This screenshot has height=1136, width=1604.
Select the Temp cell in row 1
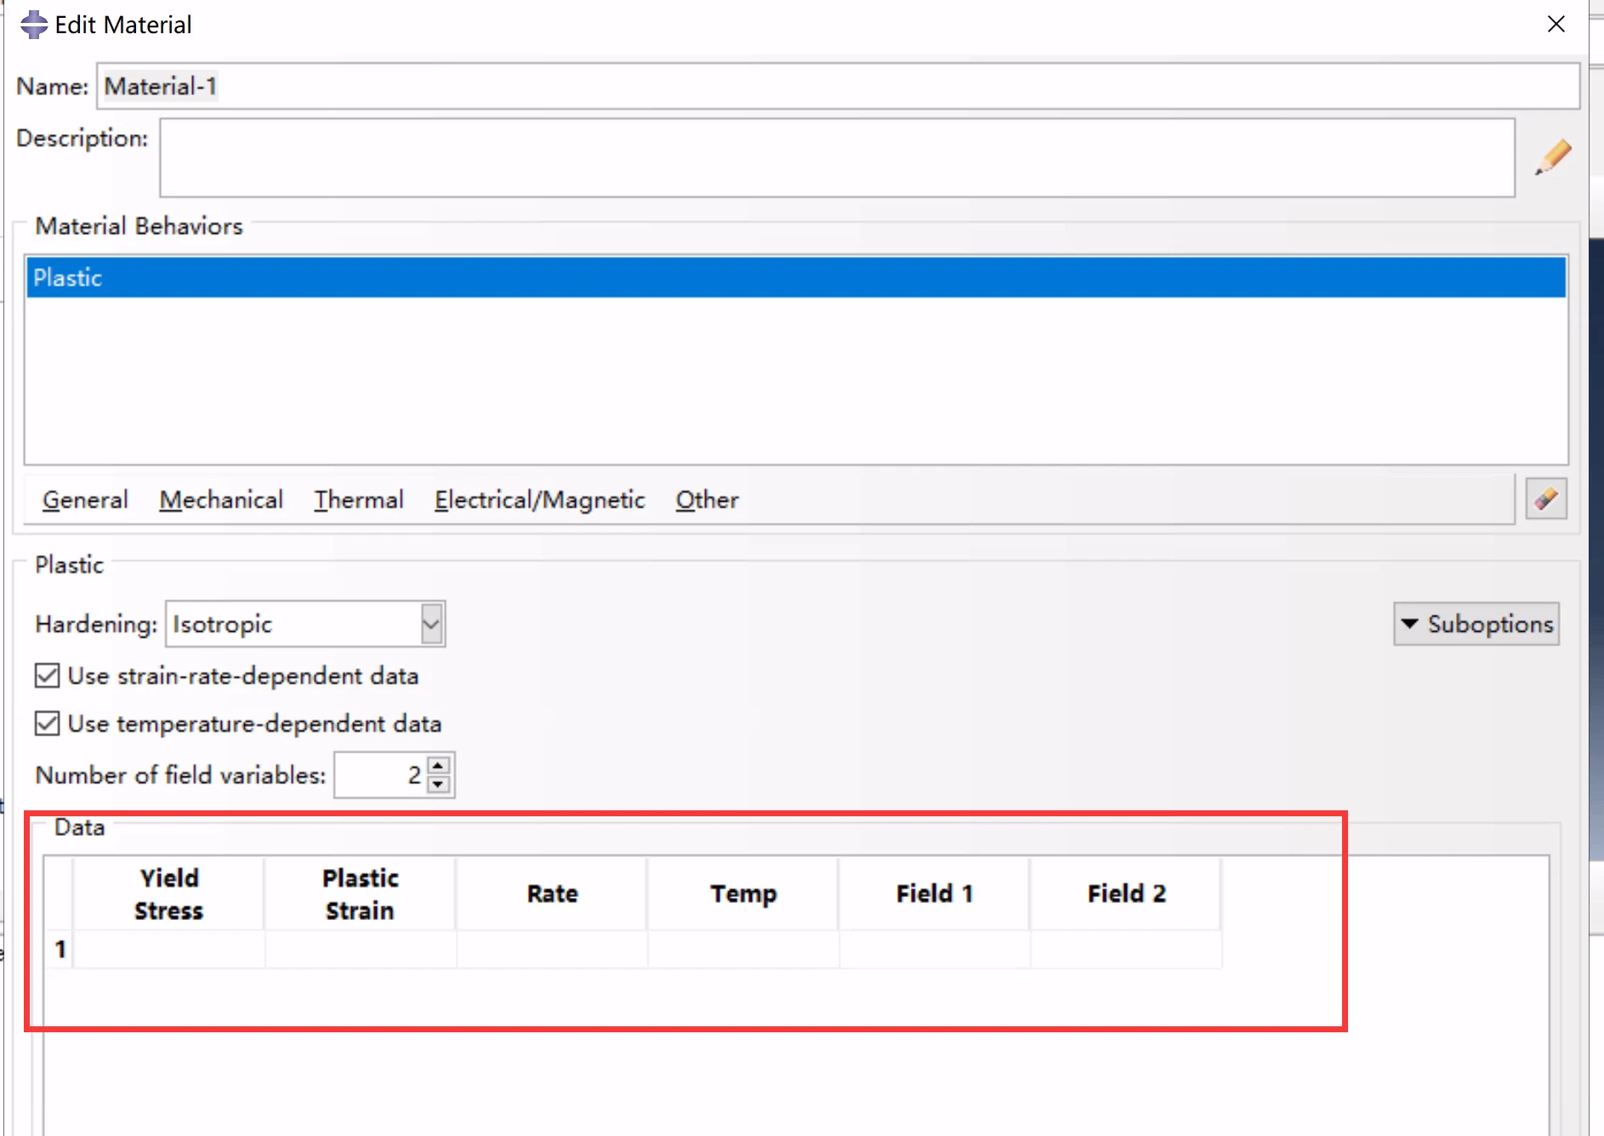coord(743,950)
